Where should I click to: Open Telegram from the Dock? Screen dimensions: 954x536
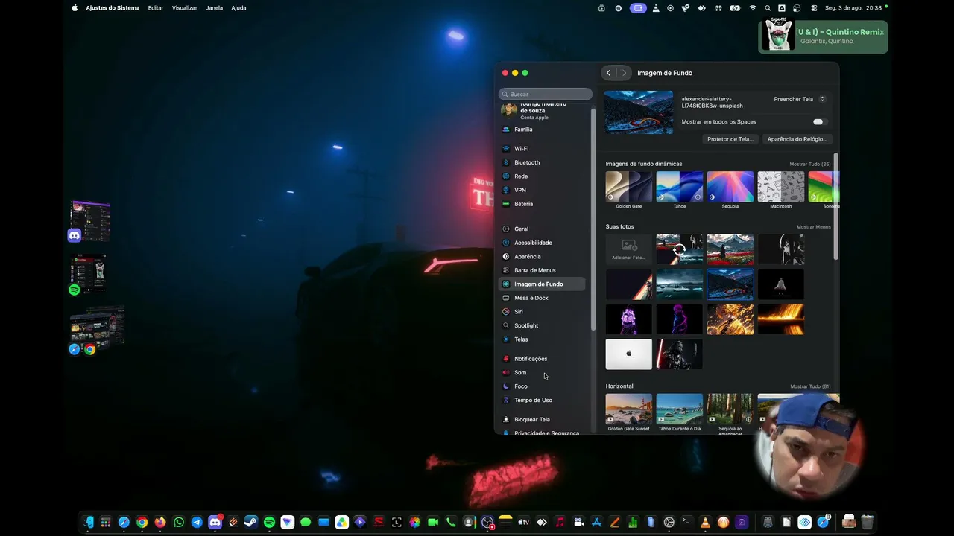197,523
